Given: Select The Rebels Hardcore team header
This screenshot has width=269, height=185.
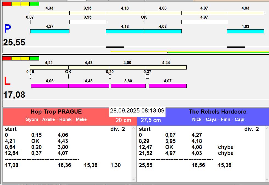Looking at the screenshot, I should 217,112.
